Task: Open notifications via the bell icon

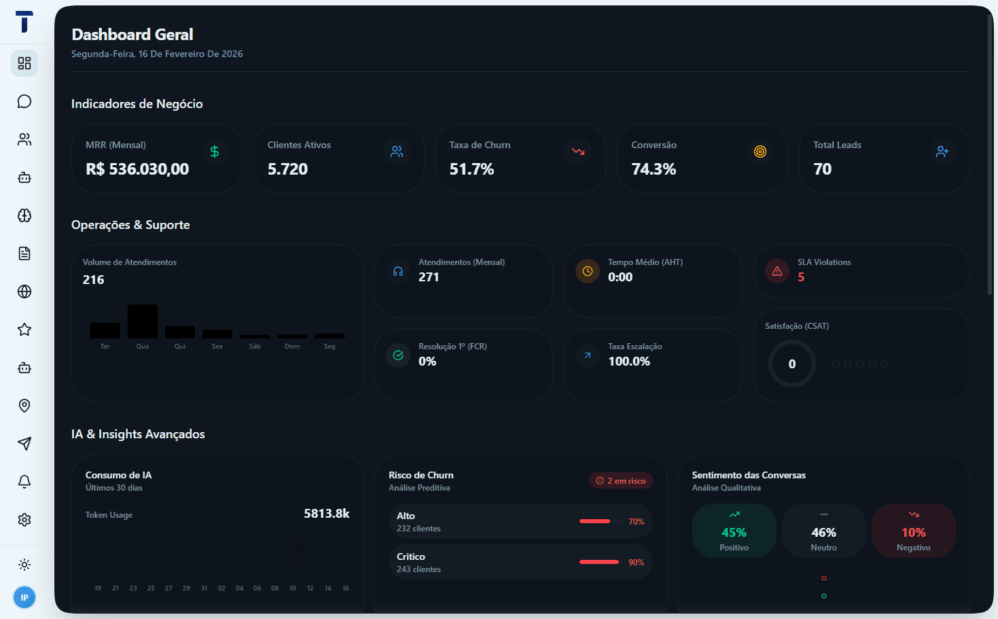Action: click(24, 481)
